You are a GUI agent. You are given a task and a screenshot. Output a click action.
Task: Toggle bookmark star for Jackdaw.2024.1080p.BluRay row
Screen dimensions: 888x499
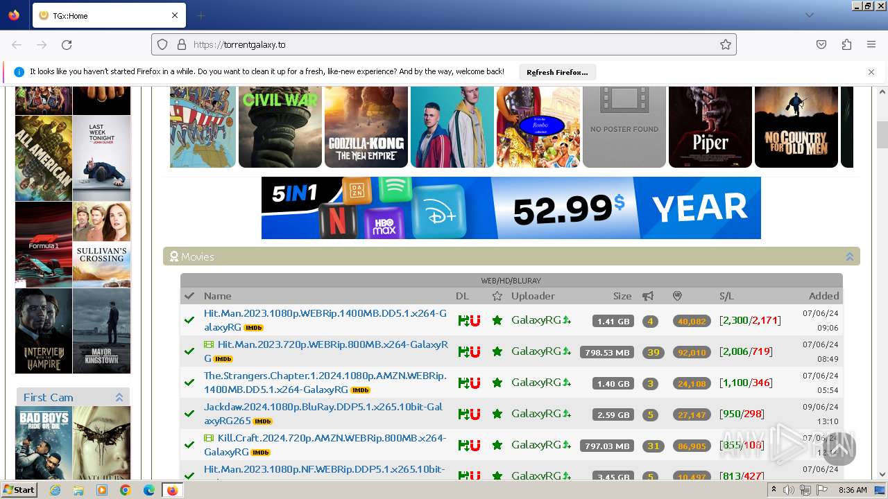click(x=497, y=414)
